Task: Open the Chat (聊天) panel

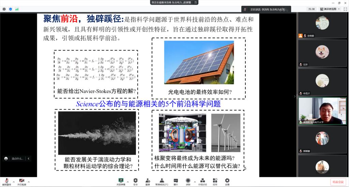Action: 176,181
